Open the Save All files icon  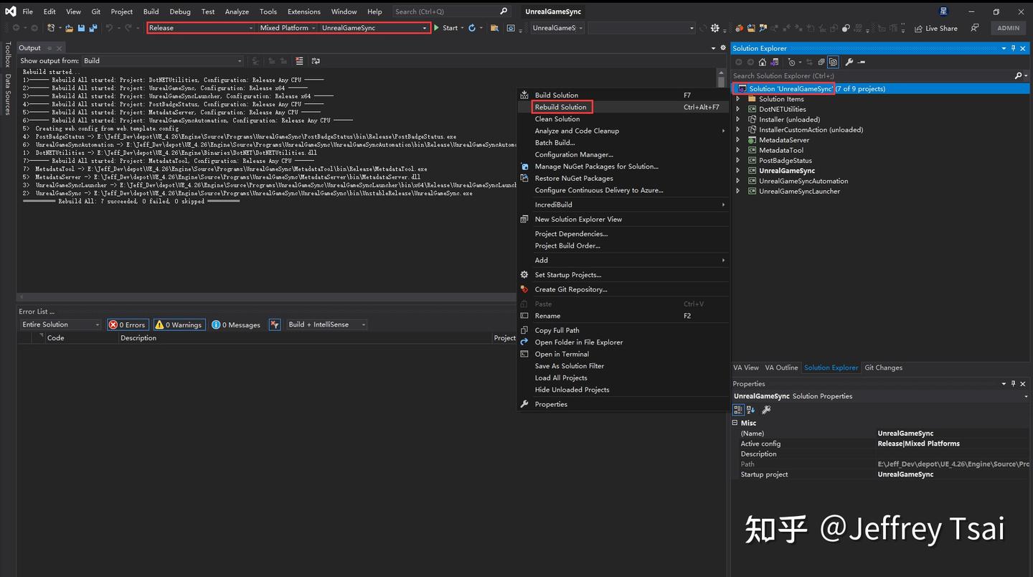[95, 28]
